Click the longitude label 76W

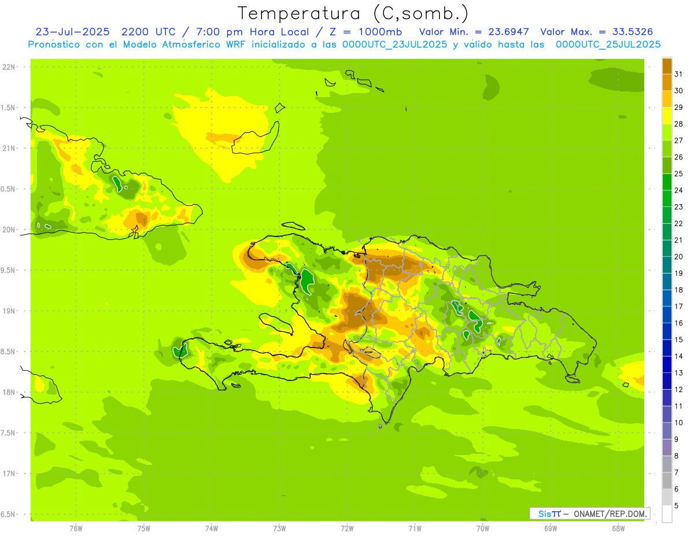click(x=76, y=528)
